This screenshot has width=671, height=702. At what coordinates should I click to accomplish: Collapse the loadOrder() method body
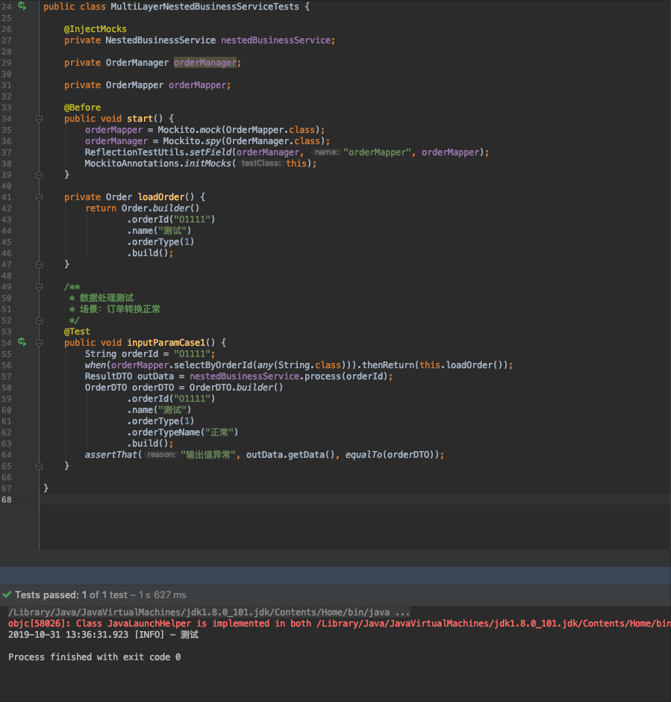point(40,196)
